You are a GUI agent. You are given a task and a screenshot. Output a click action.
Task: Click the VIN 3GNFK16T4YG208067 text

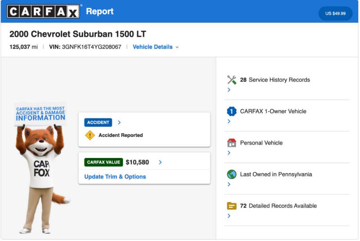(85, 47)
